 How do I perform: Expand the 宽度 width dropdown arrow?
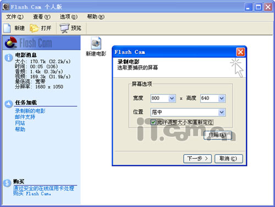[x=172, y=98]
